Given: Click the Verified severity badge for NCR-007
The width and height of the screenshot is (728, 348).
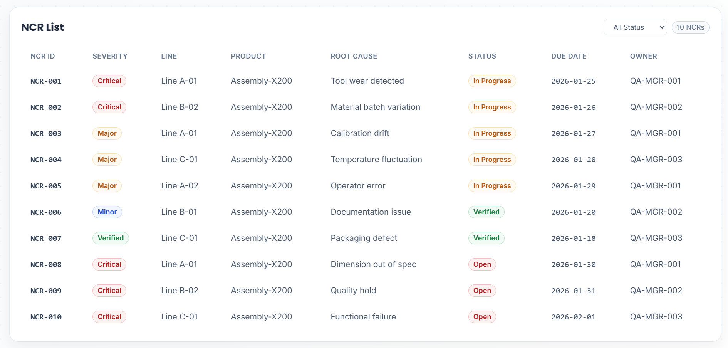Looking at the screenshot, I should point(111,238).
